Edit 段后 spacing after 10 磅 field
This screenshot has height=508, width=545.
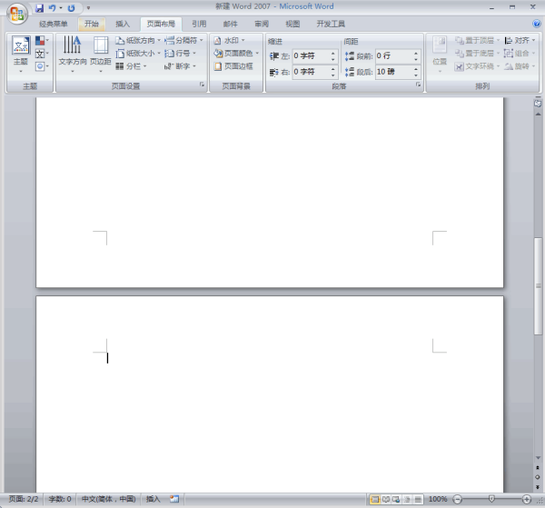[394, 72]
